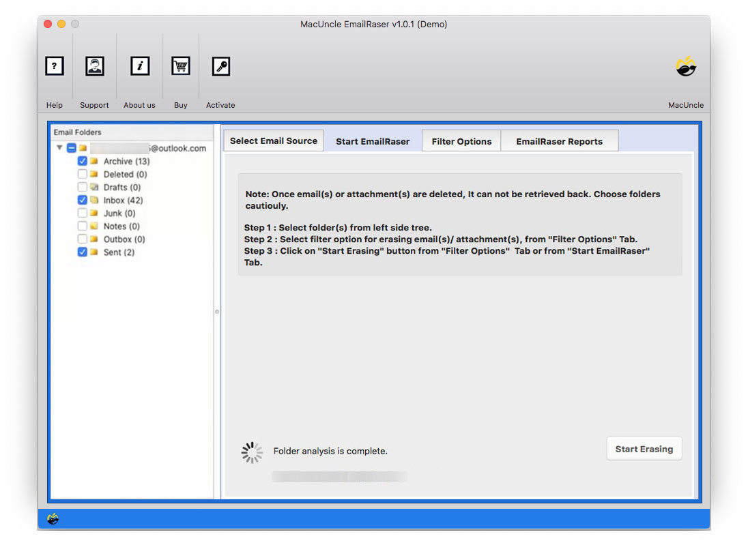
Task: Click the Support label in toolbar
Action: [x=94, y=105]
